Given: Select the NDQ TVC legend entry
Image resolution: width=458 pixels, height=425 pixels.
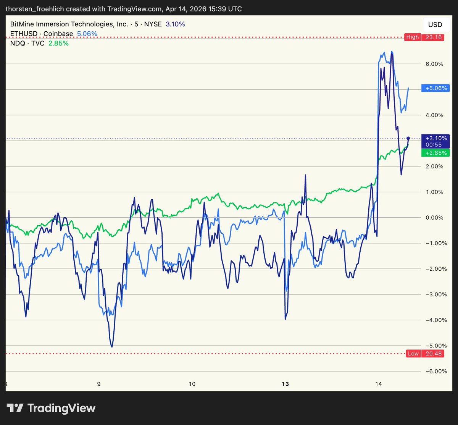Looking at the screenshot, I should pyautogui.click(x=26, y=44).
